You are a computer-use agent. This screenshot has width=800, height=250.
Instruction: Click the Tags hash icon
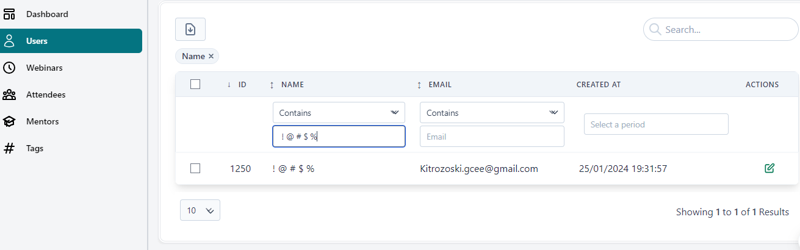[x=9, y=148]
